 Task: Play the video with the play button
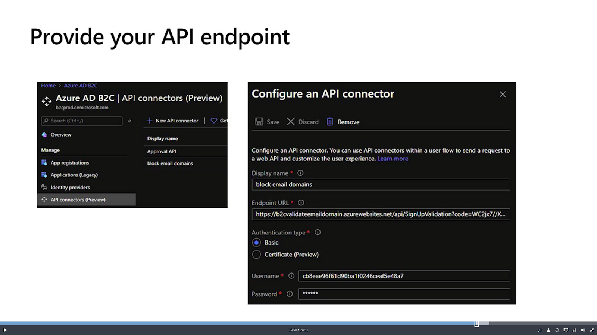pyautogui.click(x=5, y=330)
